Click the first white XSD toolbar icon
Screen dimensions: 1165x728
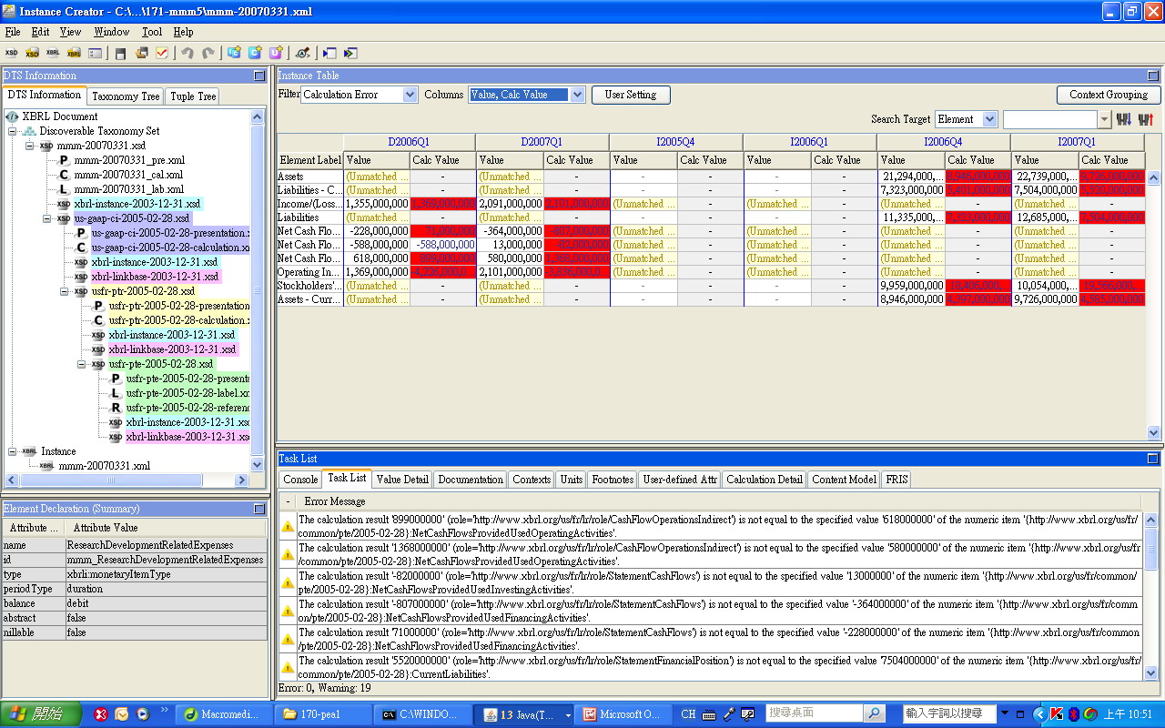point(12,54)
